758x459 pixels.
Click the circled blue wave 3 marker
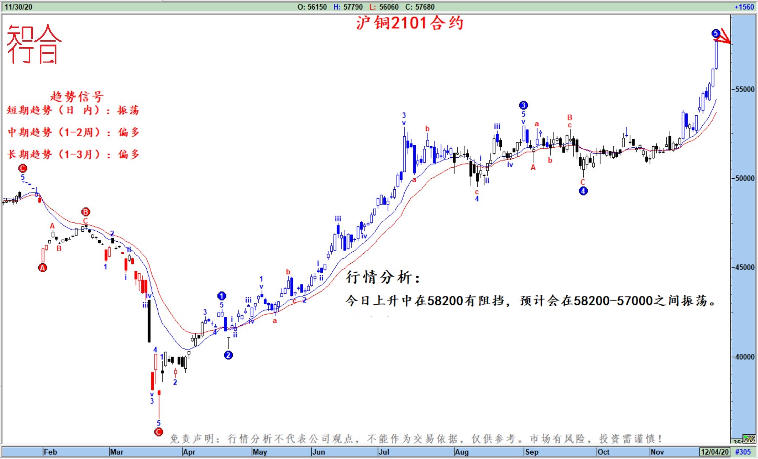coord(523,105)
